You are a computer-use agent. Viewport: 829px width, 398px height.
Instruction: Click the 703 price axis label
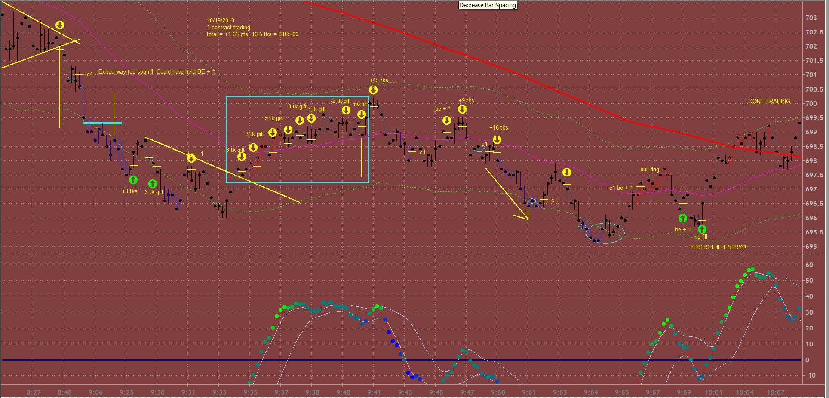(811, 18)
